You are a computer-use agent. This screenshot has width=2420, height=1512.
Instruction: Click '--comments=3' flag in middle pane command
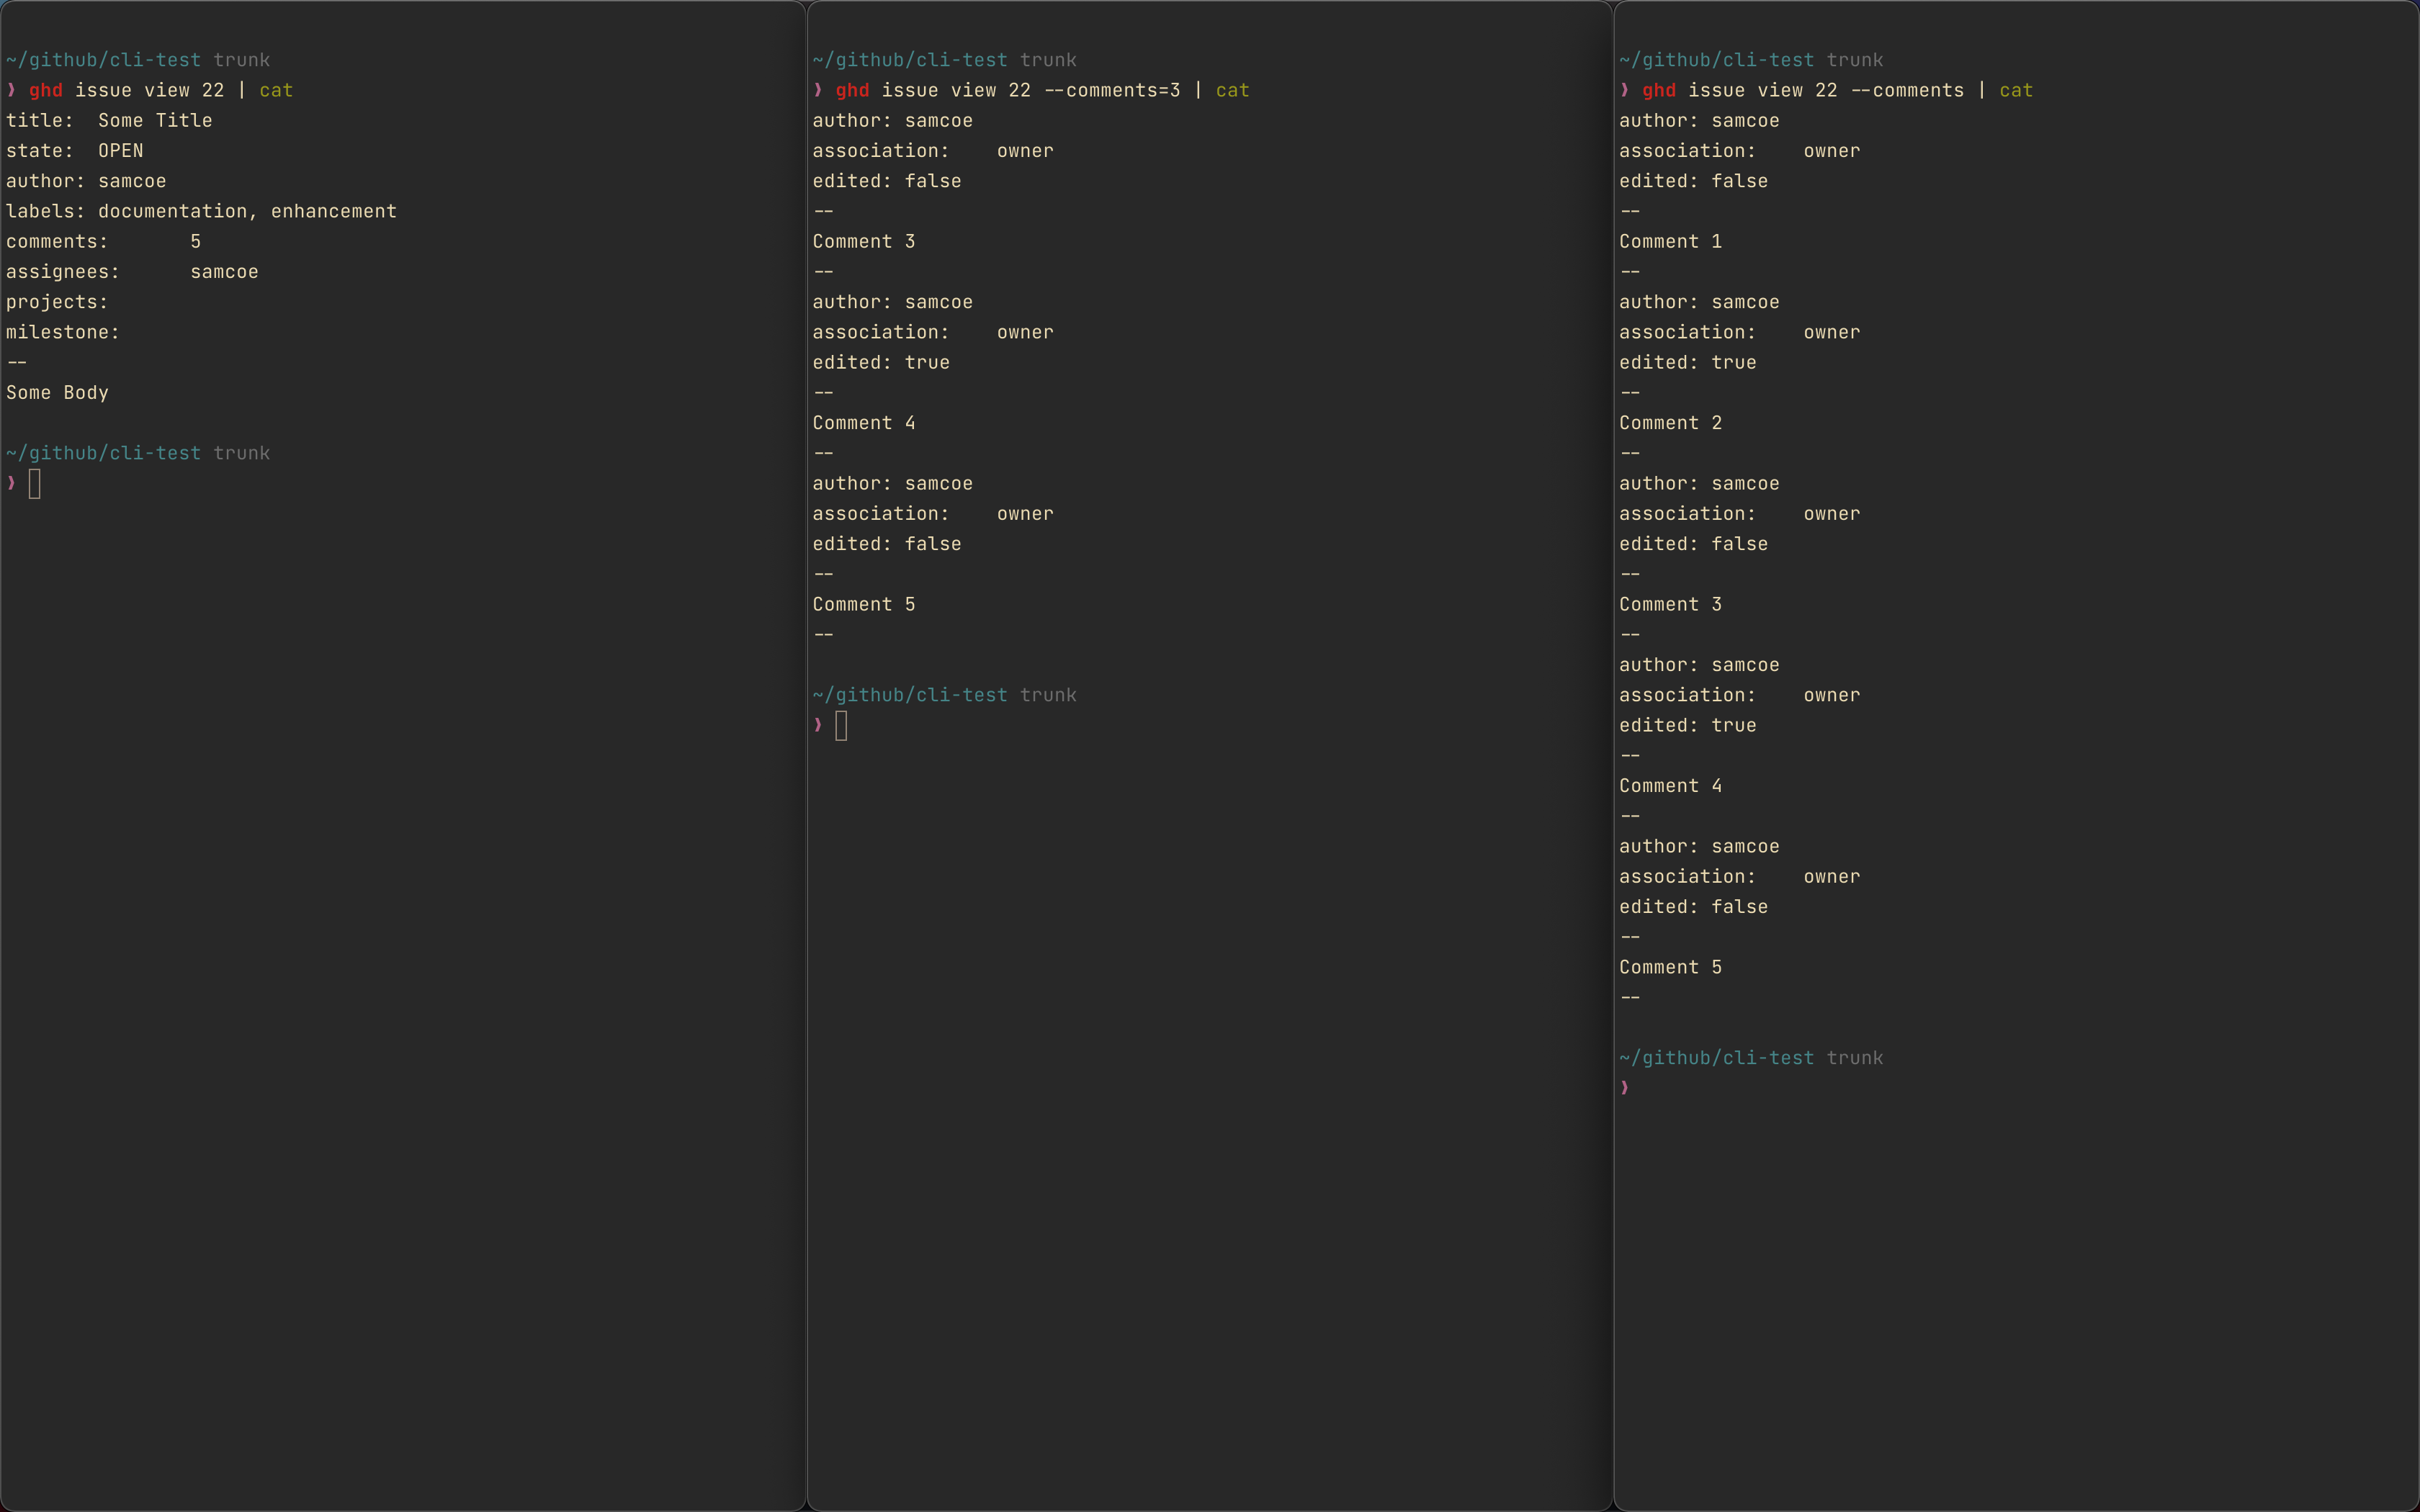pos(1112,90)
